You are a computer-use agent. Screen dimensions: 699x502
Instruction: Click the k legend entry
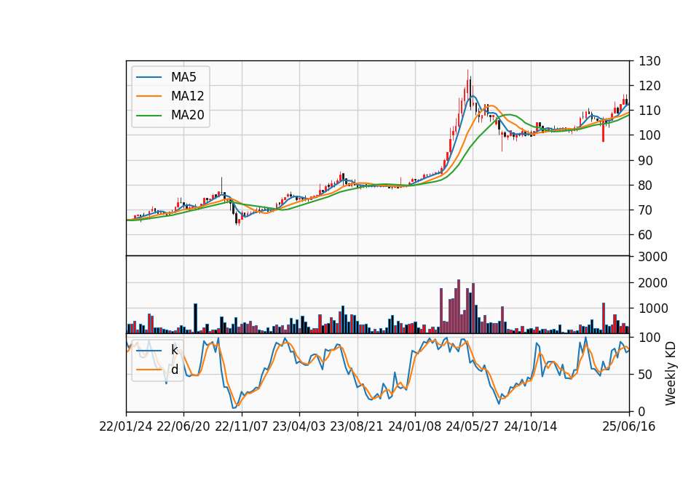[x=174, y=350]
